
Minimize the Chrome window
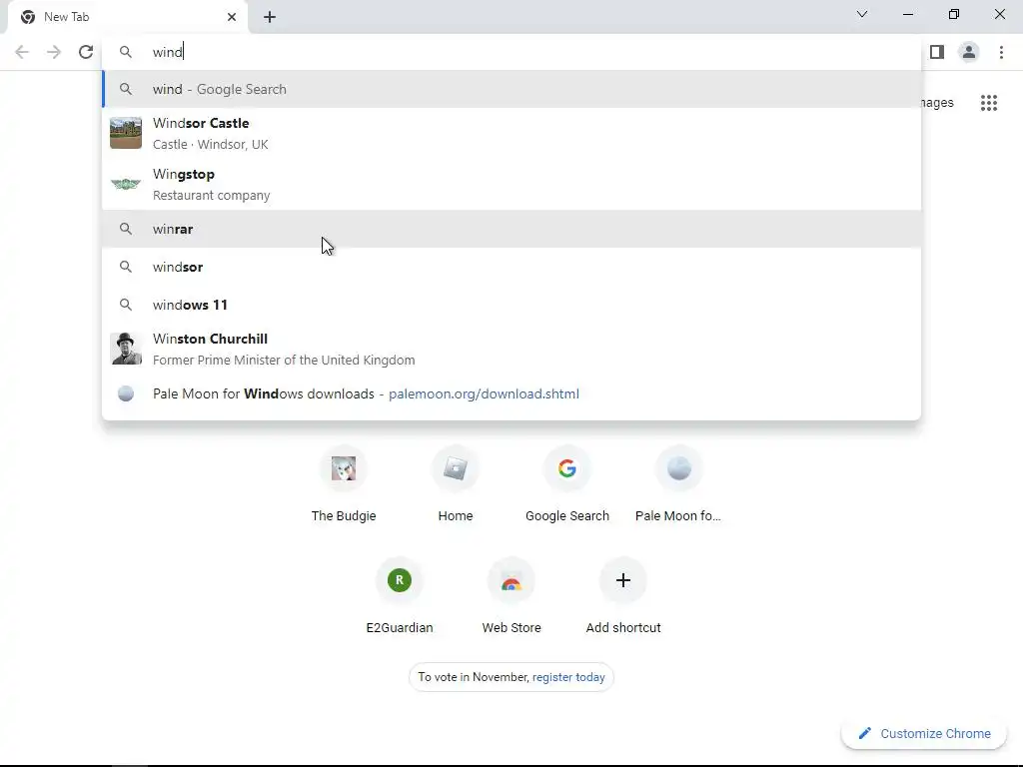(907, 14)
